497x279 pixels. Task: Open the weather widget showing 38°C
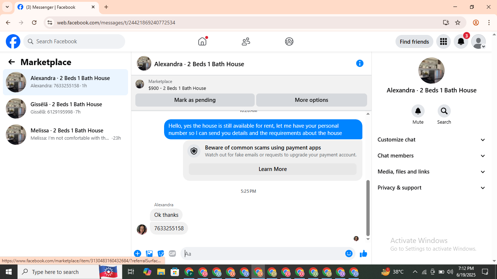[392, 272]
